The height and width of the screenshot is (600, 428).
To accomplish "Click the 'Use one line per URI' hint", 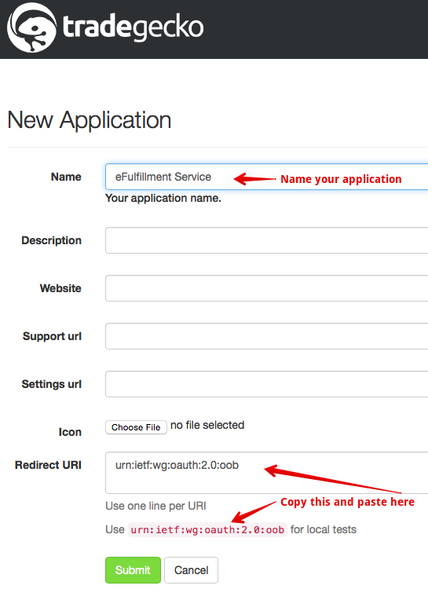I will [156, 506].
